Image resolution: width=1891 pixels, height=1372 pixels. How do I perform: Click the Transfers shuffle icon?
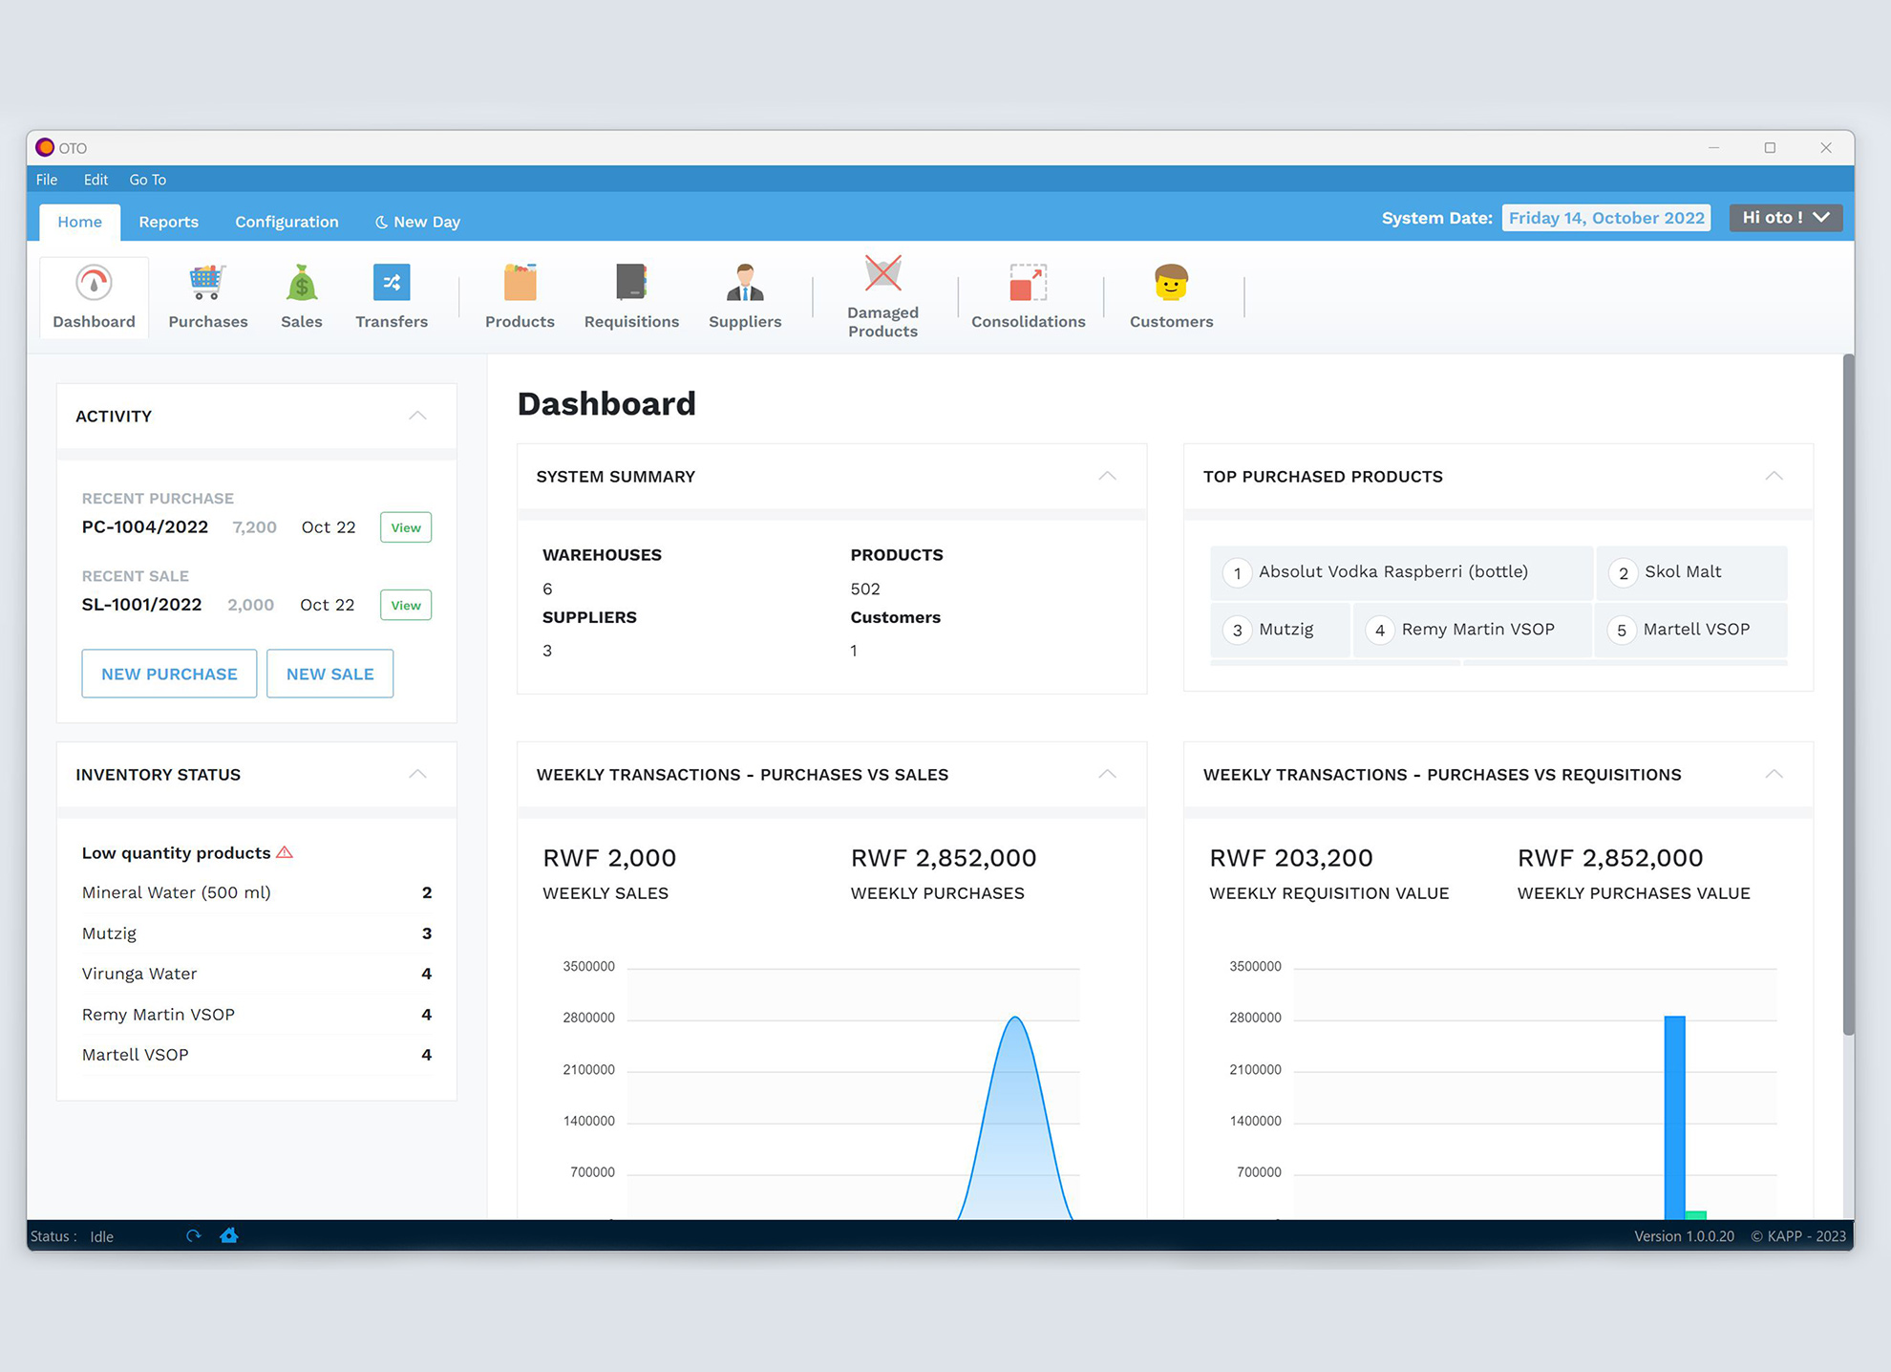(x=392, y=283)
